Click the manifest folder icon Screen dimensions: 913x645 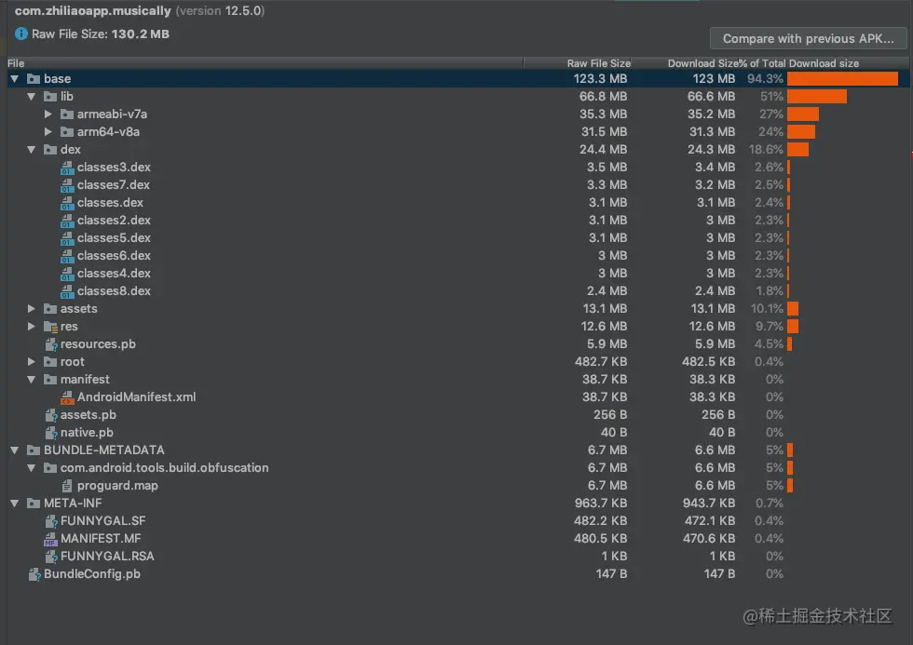pos(50,379)
